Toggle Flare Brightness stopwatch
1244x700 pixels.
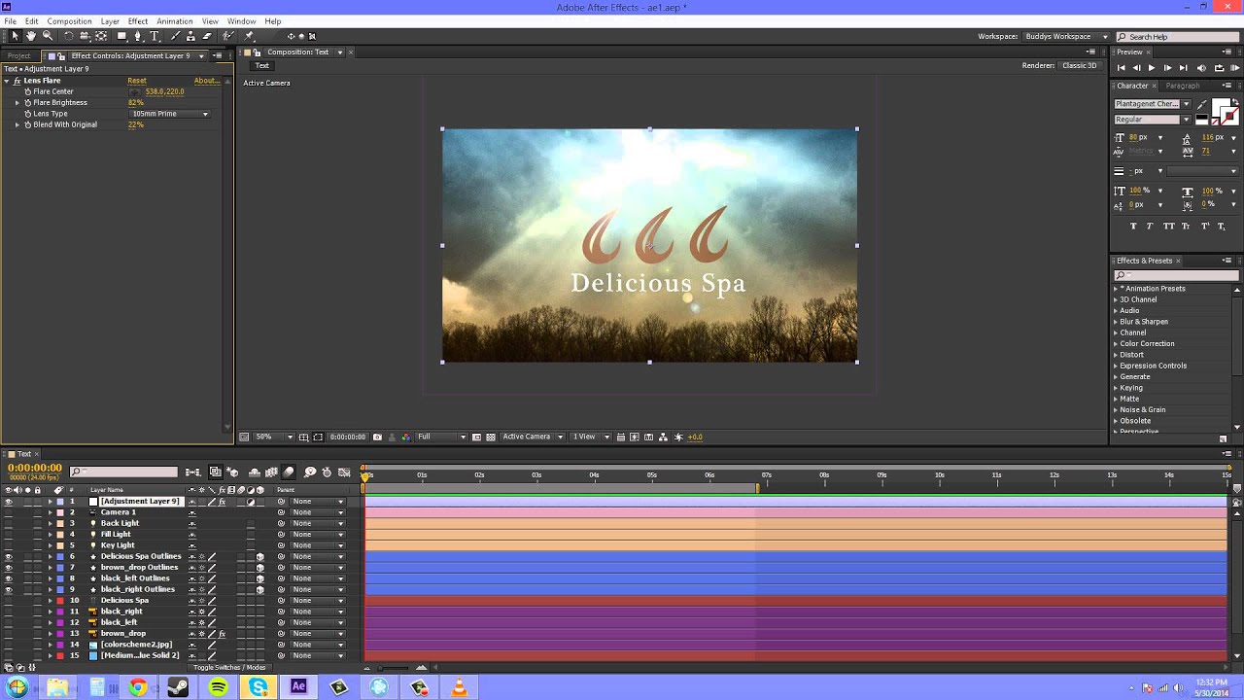[x=28, y=102]
